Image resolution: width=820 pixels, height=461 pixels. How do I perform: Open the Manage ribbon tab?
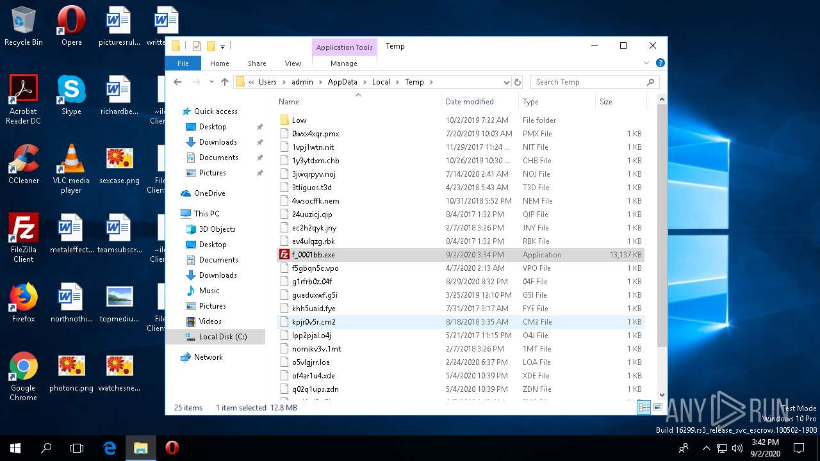tap(344, 63)
